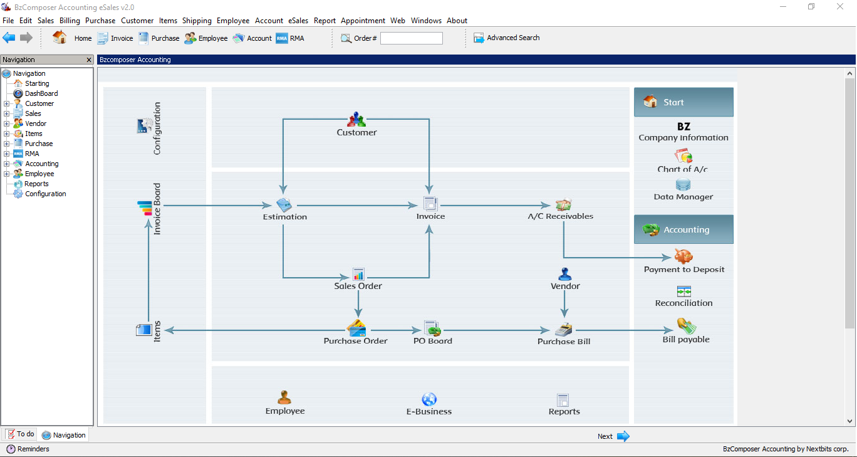Expand the Employee tree node
The width and height of the screenshot is (857, 457).
6,174
